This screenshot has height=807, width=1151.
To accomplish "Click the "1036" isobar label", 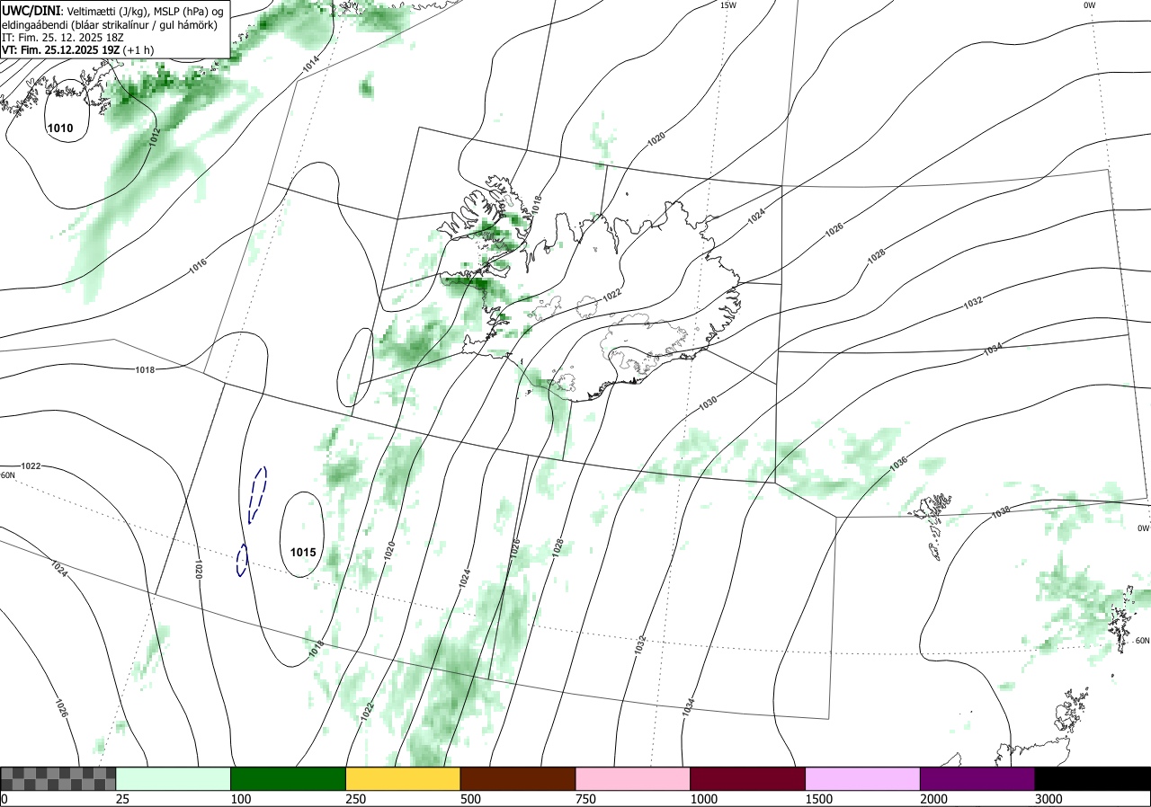I will click(x=897, y=465).
